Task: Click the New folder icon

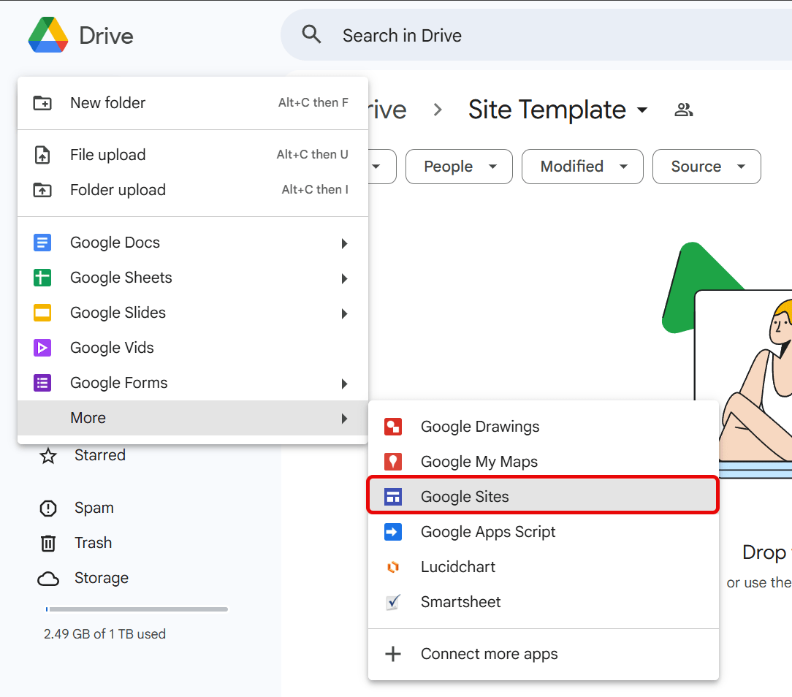Action: [x=42, y=103]
